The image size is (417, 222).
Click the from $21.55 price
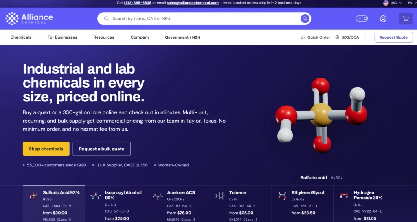365,219
